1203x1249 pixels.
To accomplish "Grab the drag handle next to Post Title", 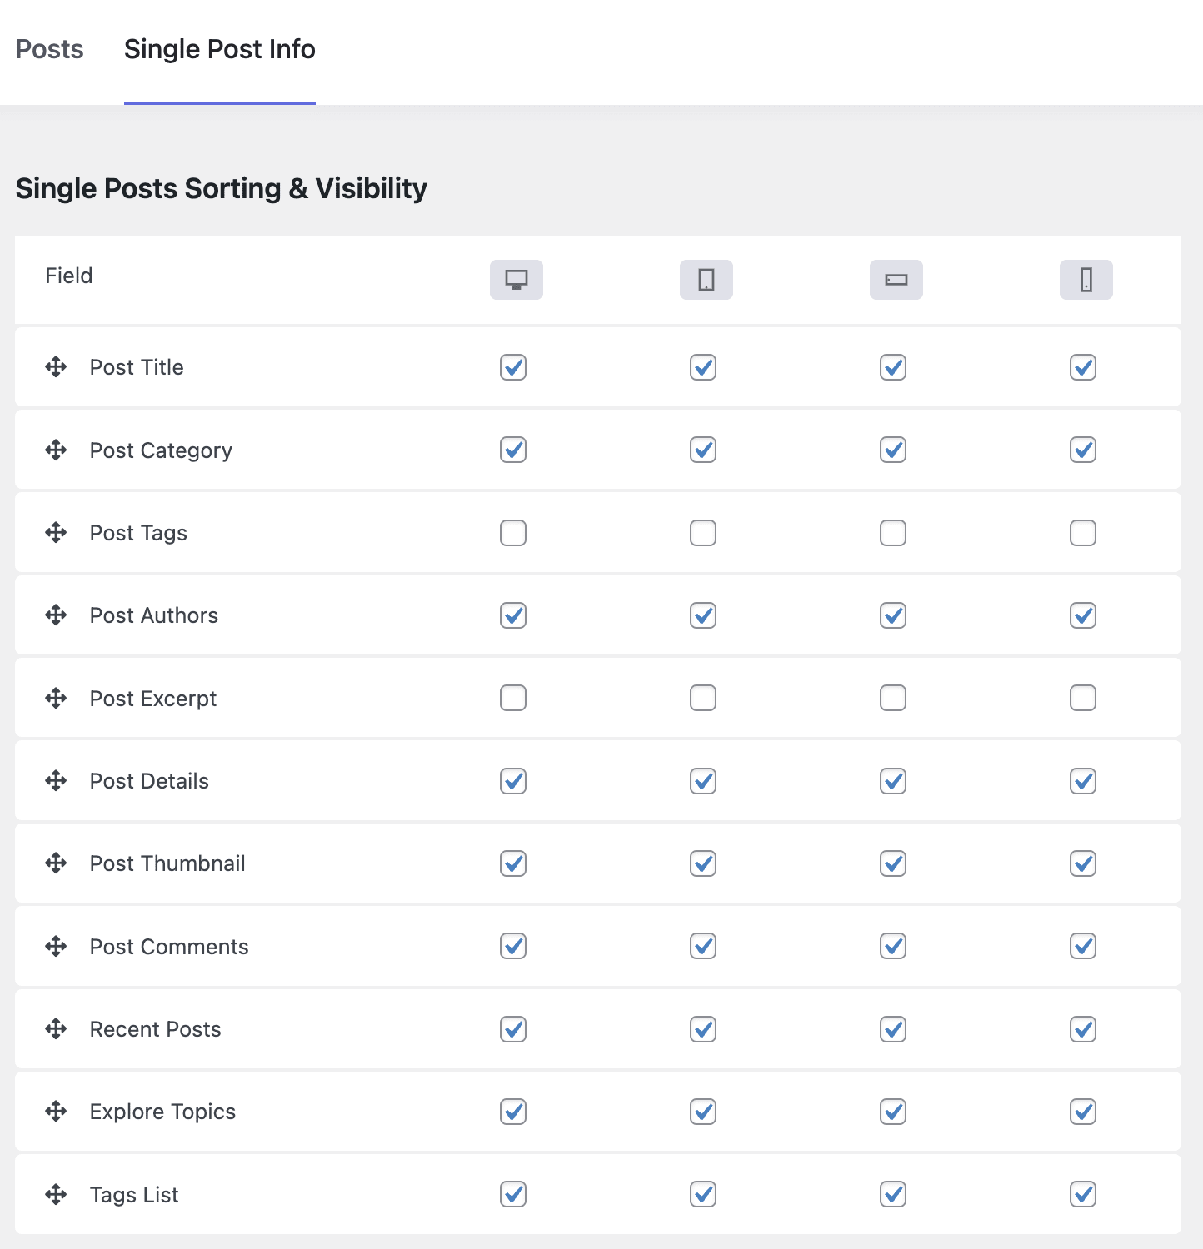I will pos(55,367).
